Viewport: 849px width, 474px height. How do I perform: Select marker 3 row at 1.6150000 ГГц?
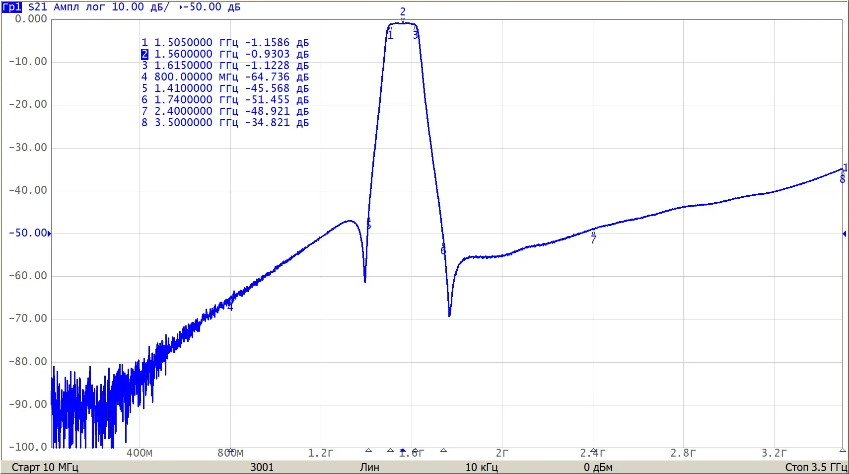(x=225, y=66)
